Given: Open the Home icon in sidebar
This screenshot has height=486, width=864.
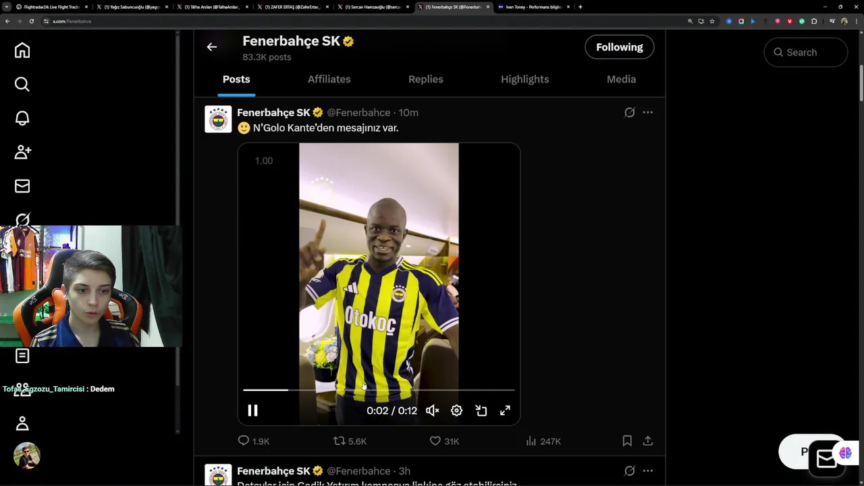Looking at the screenshot, I should point(22,51).
